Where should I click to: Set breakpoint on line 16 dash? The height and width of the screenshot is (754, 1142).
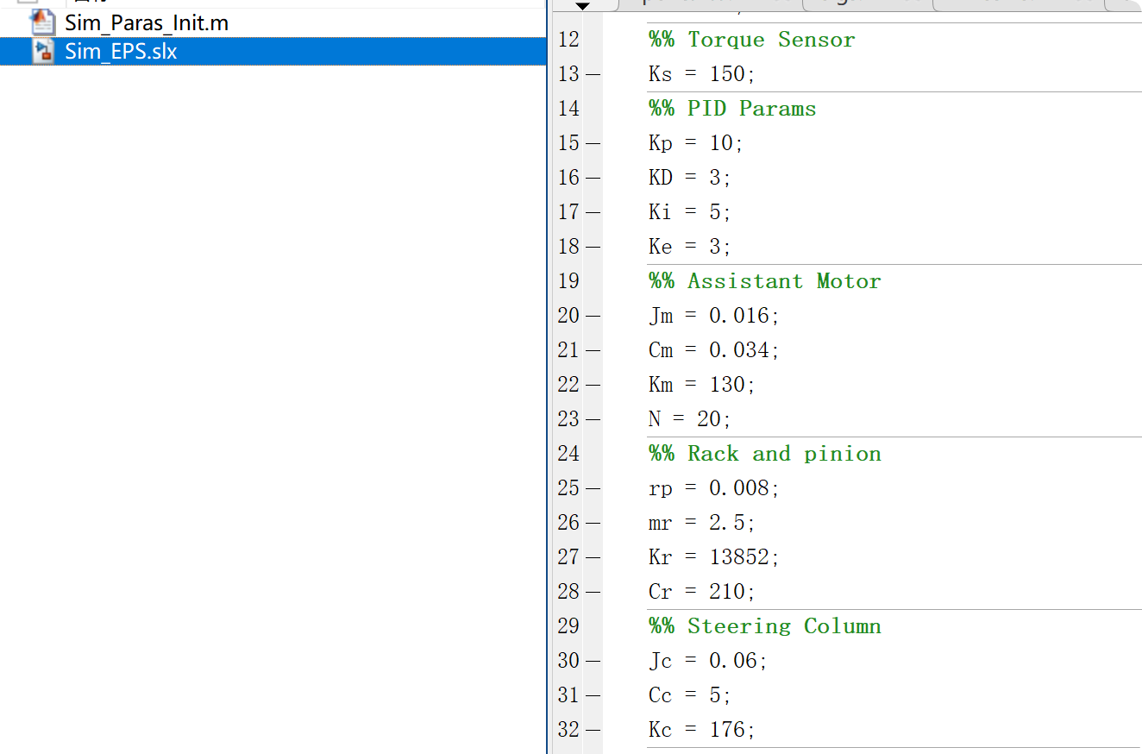[593, 178]
